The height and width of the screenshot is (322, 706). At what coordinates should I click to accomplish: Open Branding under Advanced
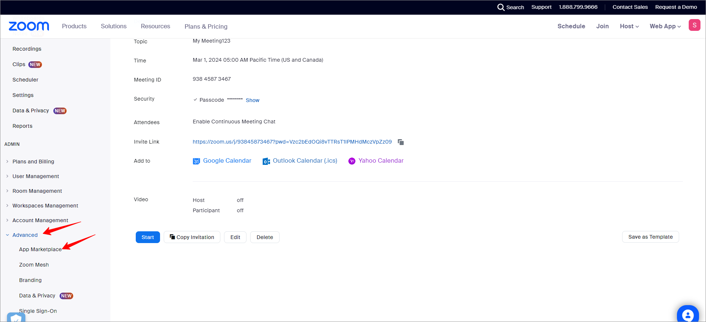pos(31,280)
